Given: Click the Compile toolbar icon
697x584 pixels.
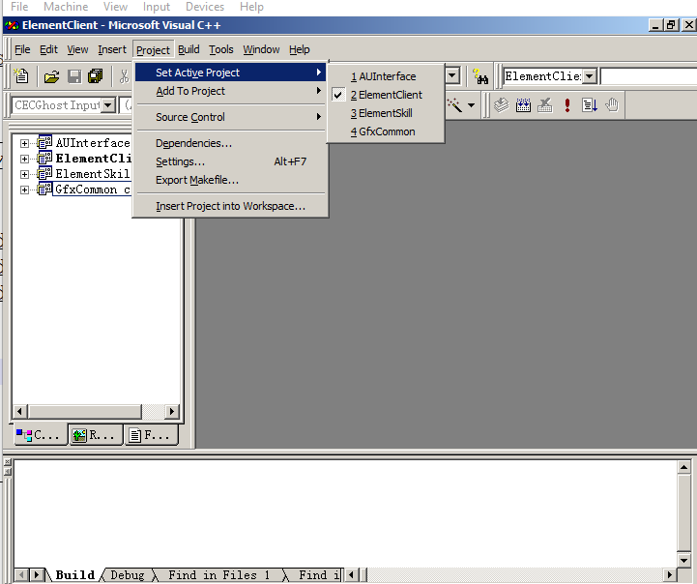Looking at the screenshot, I should (502, 105).
